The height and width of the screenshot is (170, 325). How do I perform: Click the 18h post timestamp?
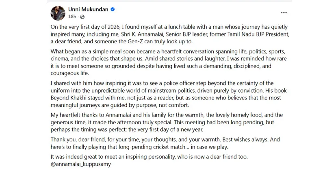point(72,17)
